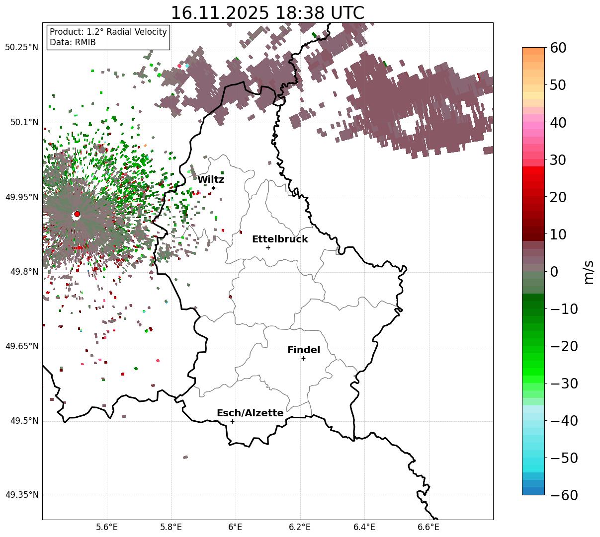The height and width of the screenshot is (537, 600).
Task: Click the −20 tick on the colorbar
Action: pyautogui.click(x=564, y=346)
